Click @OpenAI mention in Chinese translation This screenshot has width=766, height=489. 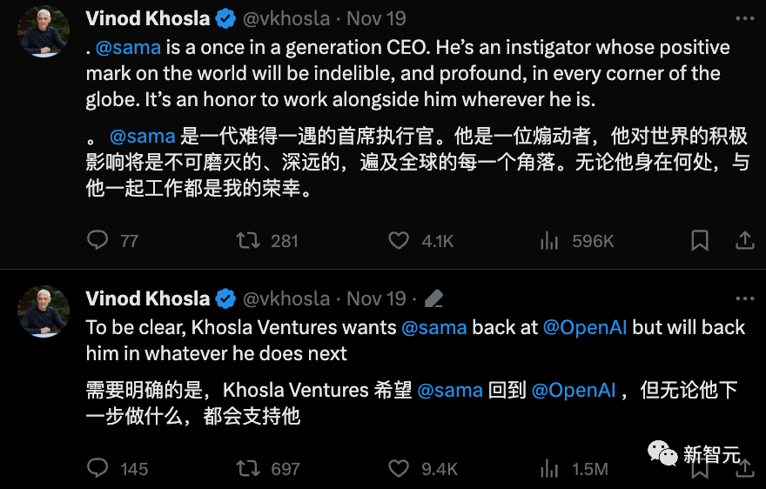click(574, 391)
